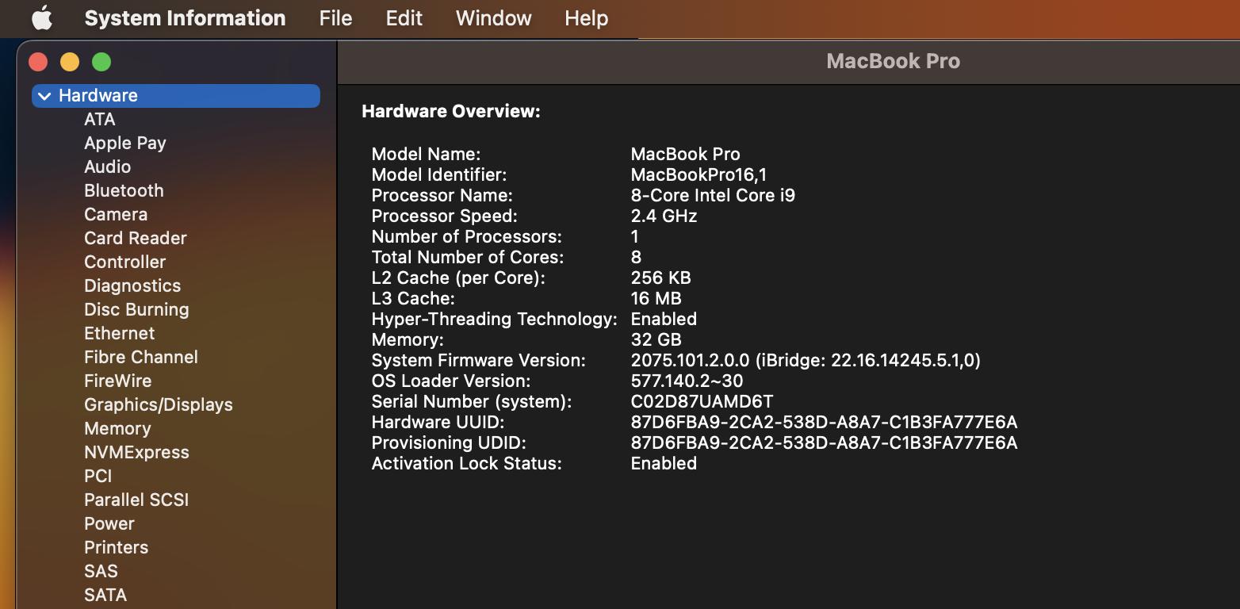Click the Hardware UUID value
The image size is (1240, 609).
coord(824,422)
